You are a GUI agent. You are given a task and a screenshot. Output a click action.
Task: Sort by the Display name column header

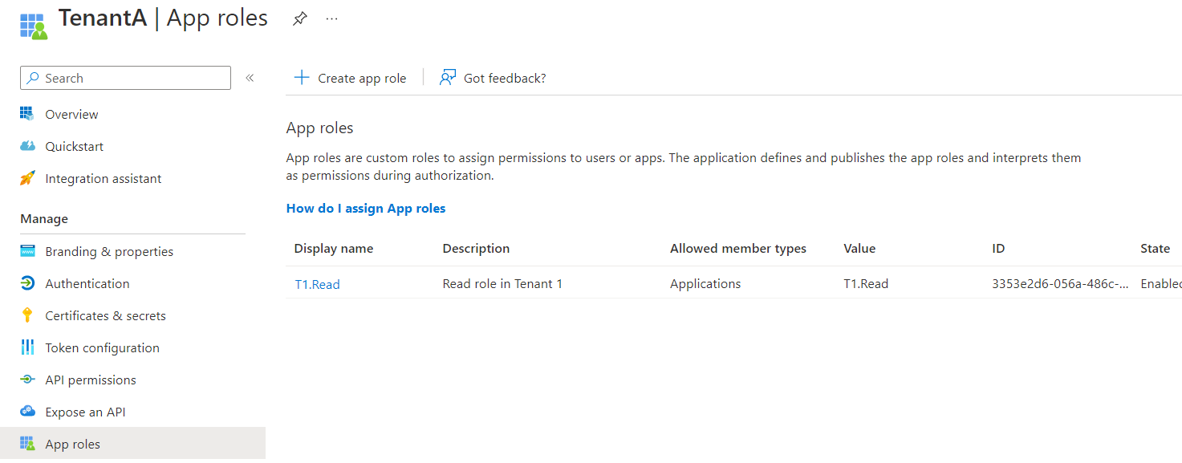(334, 249)
